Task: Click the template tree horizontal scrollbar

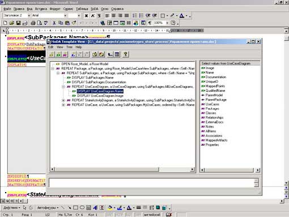Action: coord(122,169)
